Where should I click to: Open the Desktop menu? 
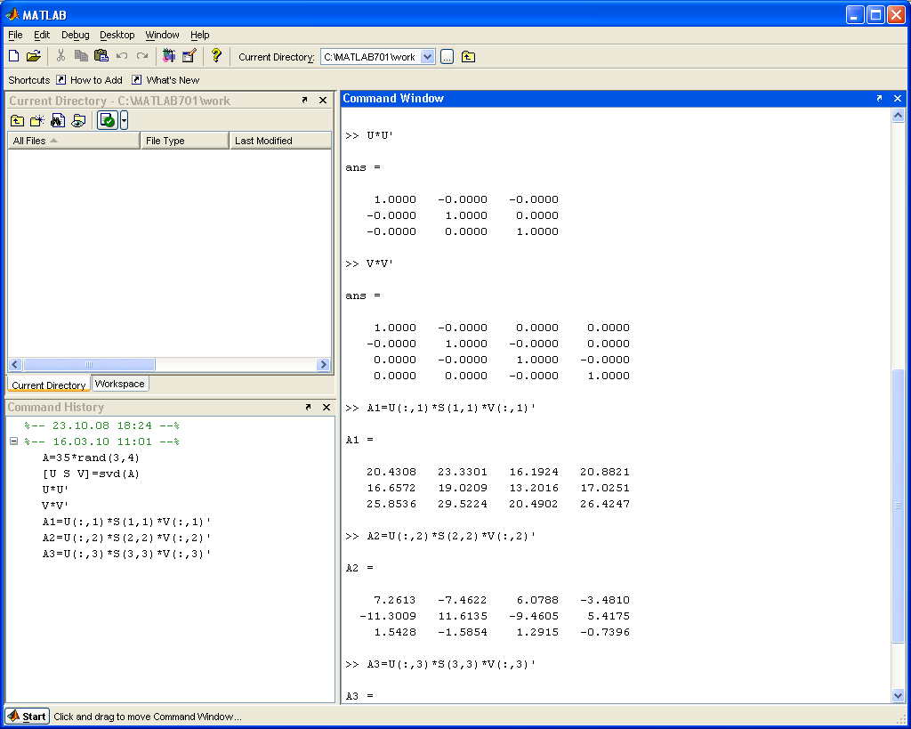click(x=117, y=35)
